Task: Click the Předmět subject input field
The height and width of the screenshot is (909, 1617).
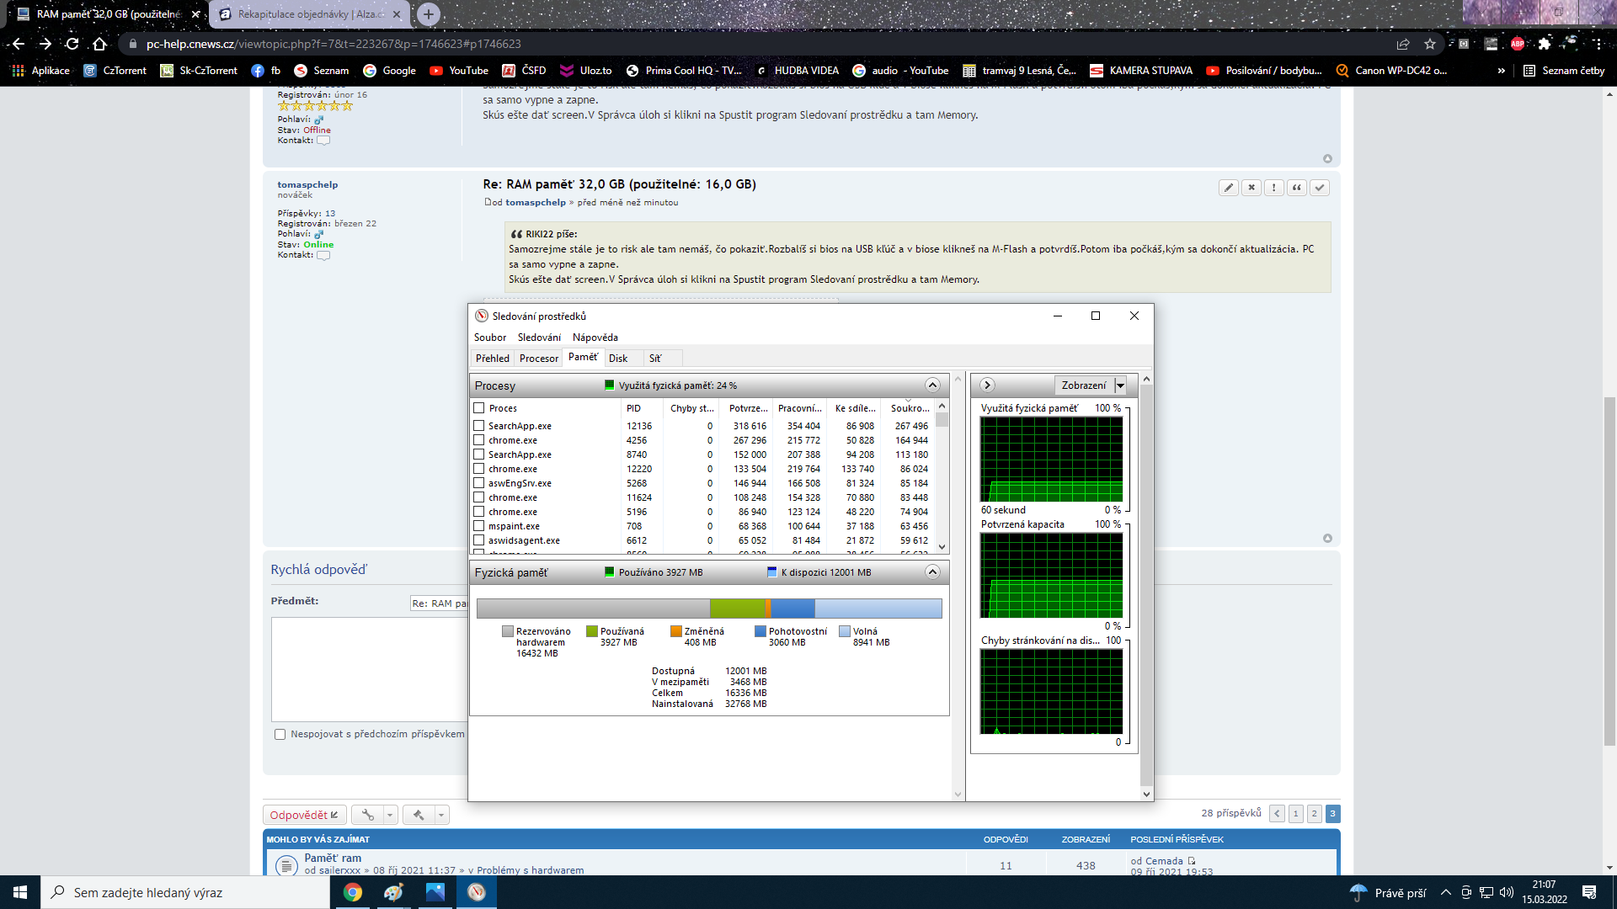Action: (439, 603)
